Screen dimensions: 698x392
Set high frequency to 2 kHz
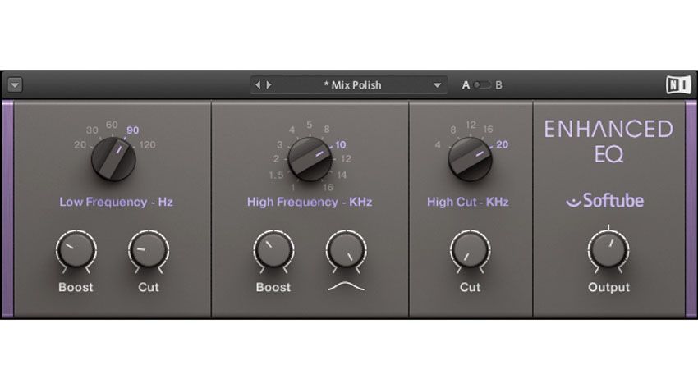276,159
